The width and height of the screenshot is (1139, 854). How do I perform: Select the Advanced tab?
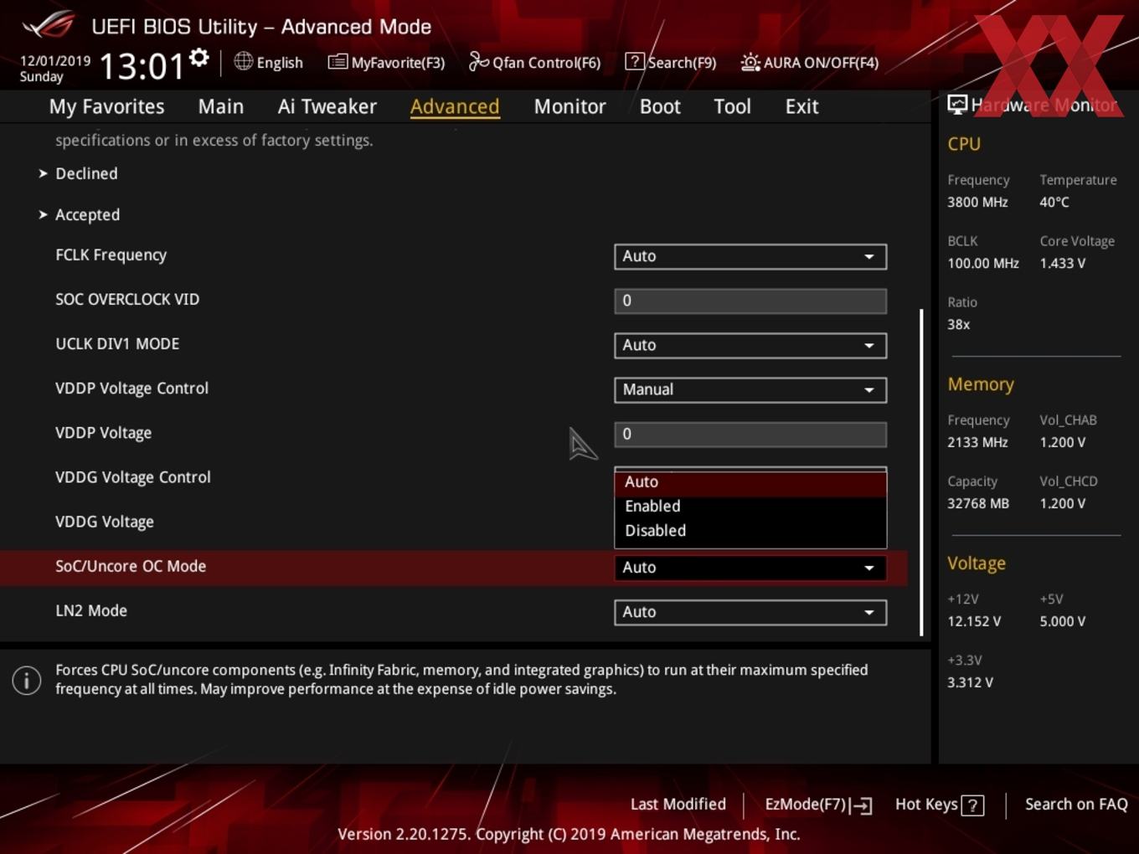point(455,106)
